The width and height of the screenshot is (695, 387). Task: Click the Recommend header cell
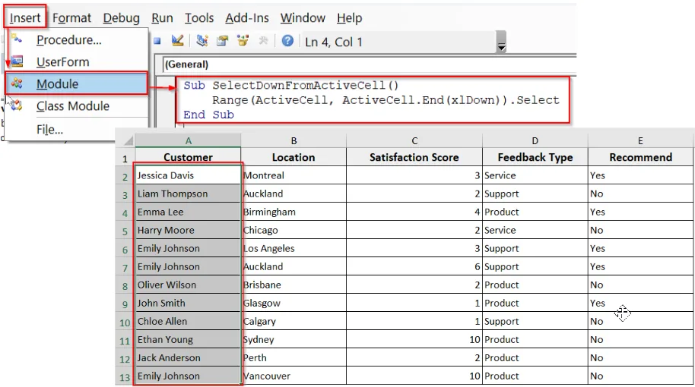[640, 157]
